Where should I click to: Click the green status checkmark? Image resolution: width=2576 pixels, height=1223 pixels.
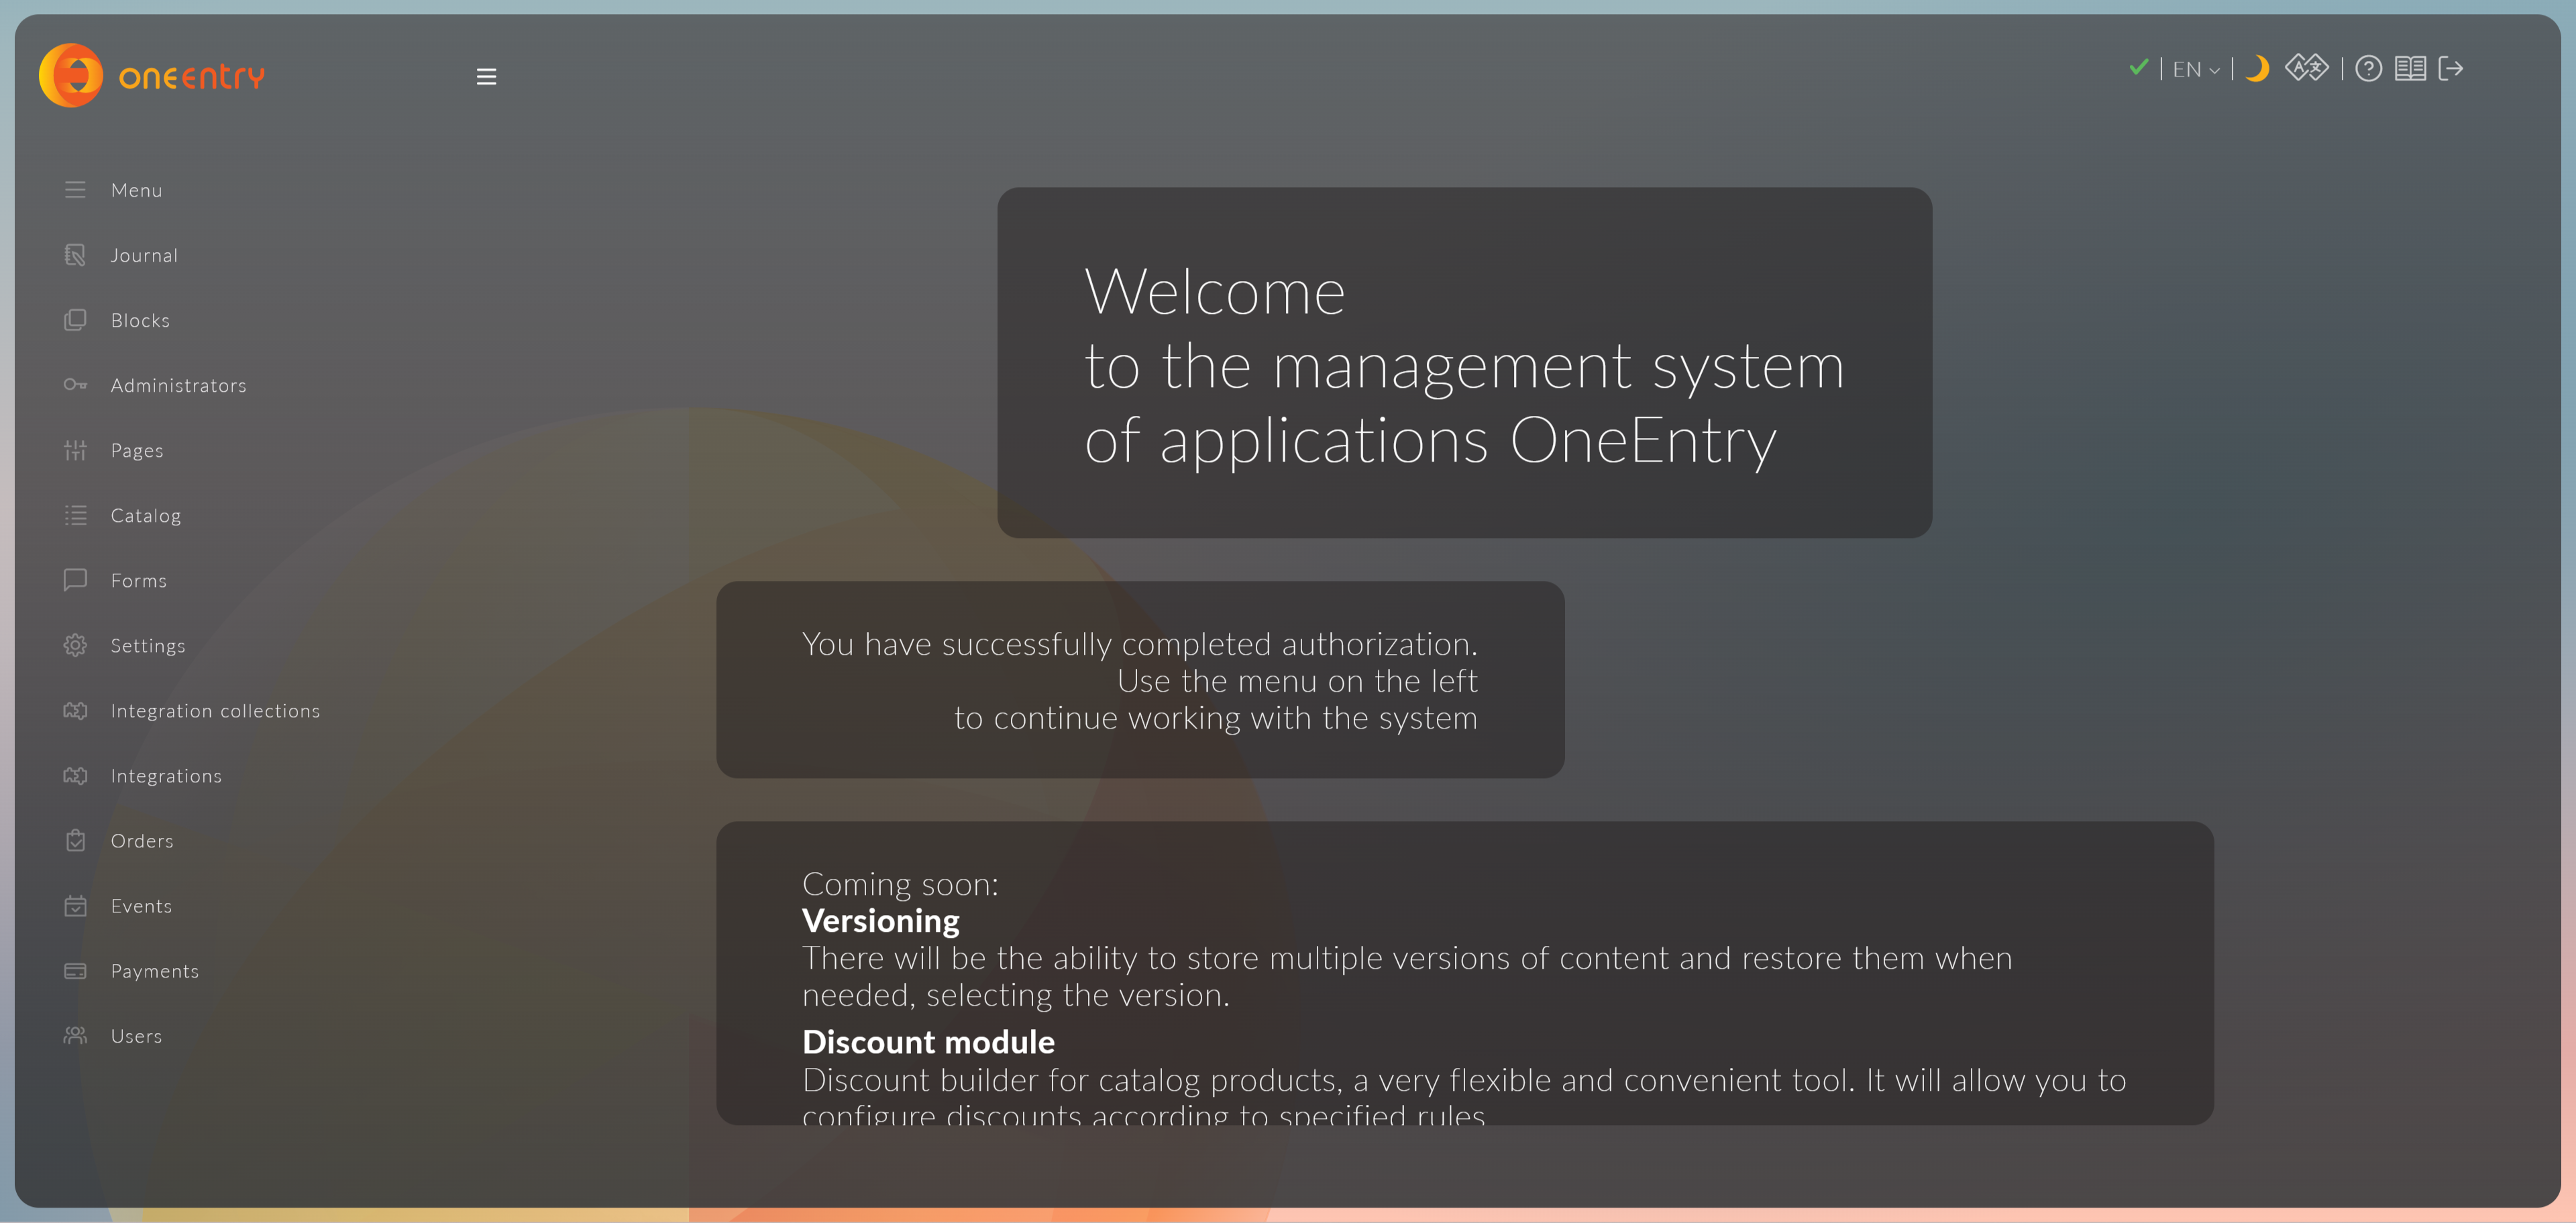pos(2139,67)
